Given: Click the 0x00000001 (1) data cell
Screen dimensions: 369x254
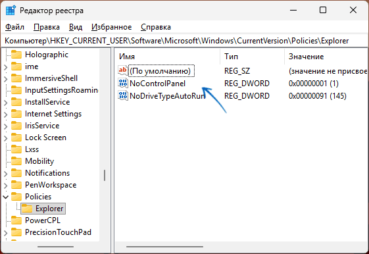Looking at the screenshot, I should pos(314,84).
